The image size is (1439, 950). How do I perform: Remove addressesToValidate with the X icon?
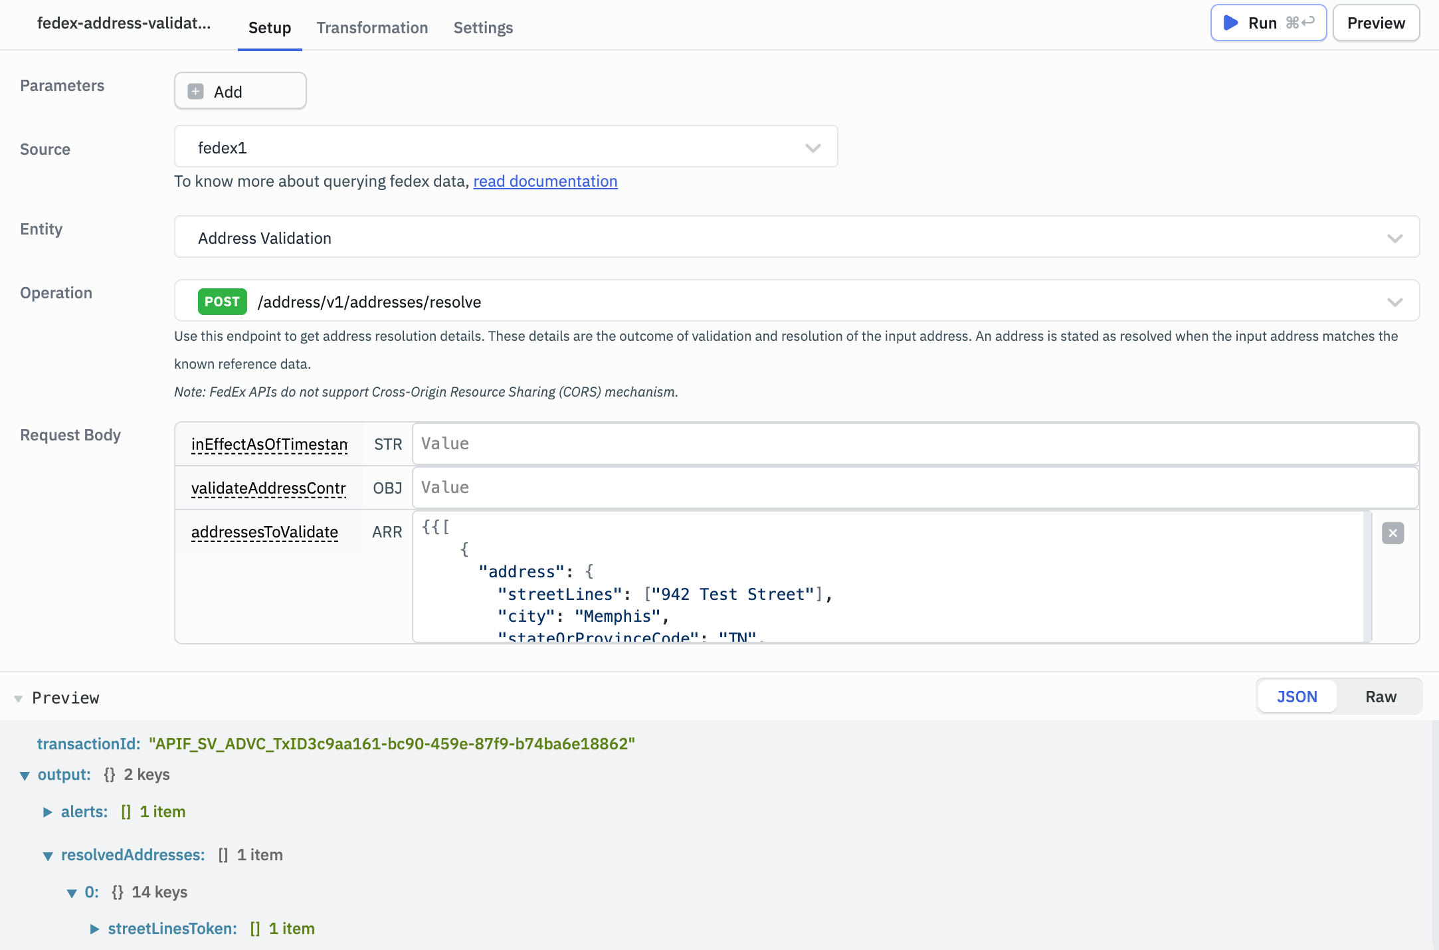pos(1392,533)
